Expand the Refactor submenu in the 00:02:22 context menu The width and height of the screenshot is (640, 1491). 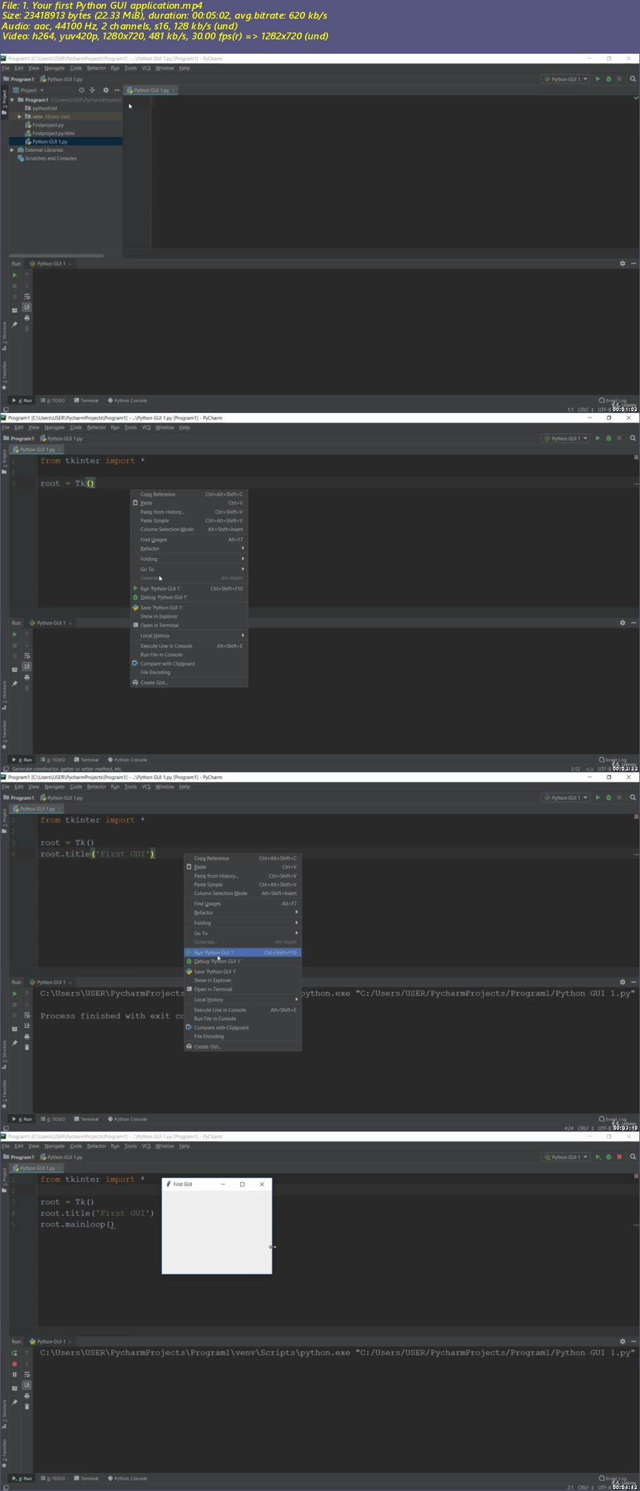189,549
